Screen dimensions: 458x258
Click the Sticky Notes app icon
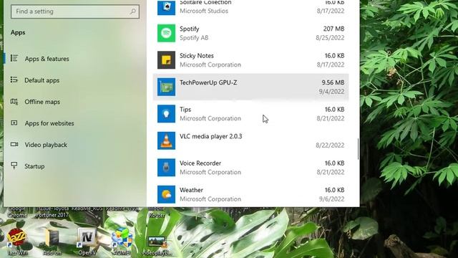[166, 60]
